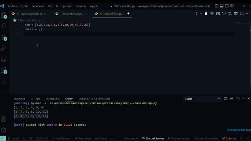Viewport: 251px width, 141px height.
Task: Split the editor right
Action: click(242, 14)
